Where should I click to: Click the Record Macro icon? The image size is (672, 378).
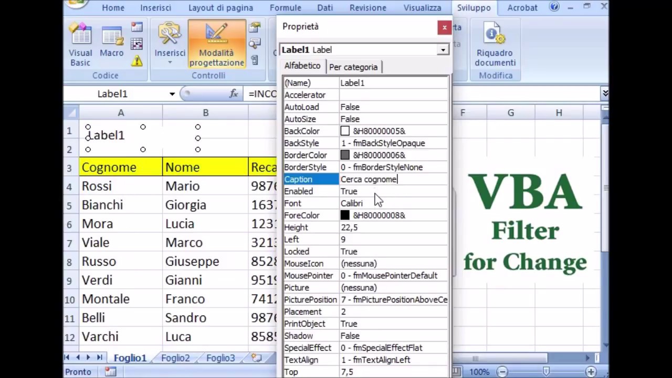pos(137,27)
